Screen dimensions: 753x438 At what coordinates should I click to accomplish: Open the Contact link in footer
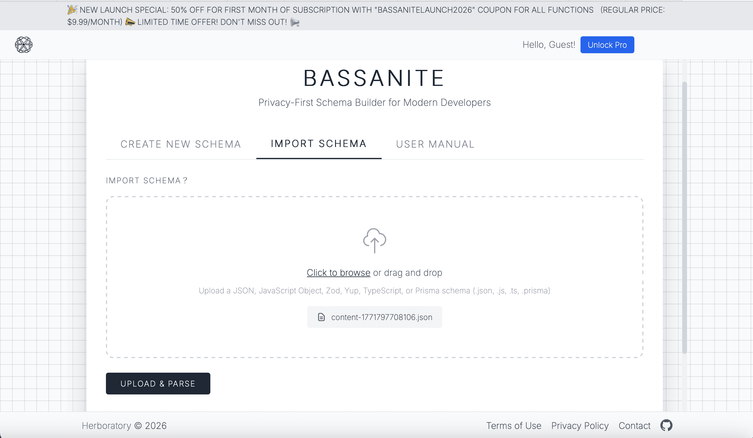click(x=634, y=426)
